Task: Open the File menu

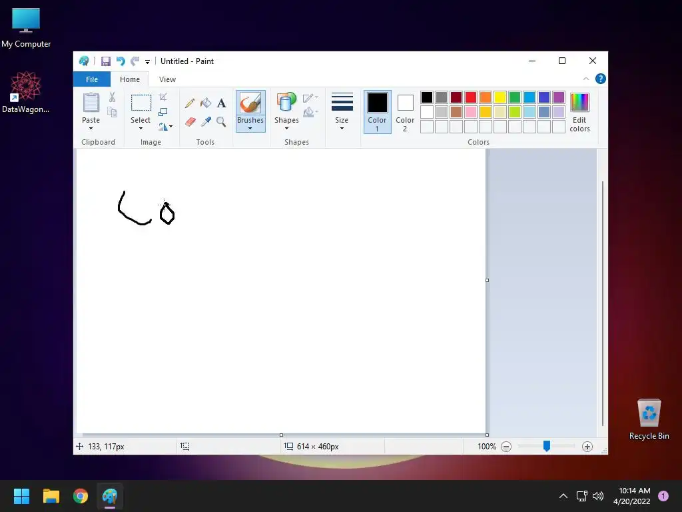Action: pos(92,79)
